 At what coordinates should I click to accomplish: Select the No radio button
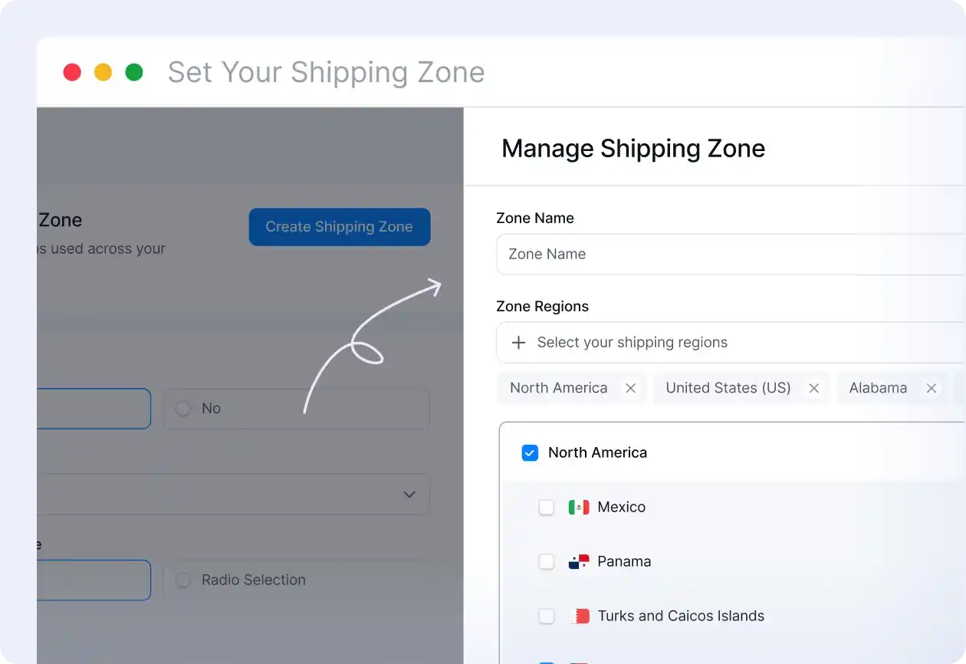(x=183, y=408)
